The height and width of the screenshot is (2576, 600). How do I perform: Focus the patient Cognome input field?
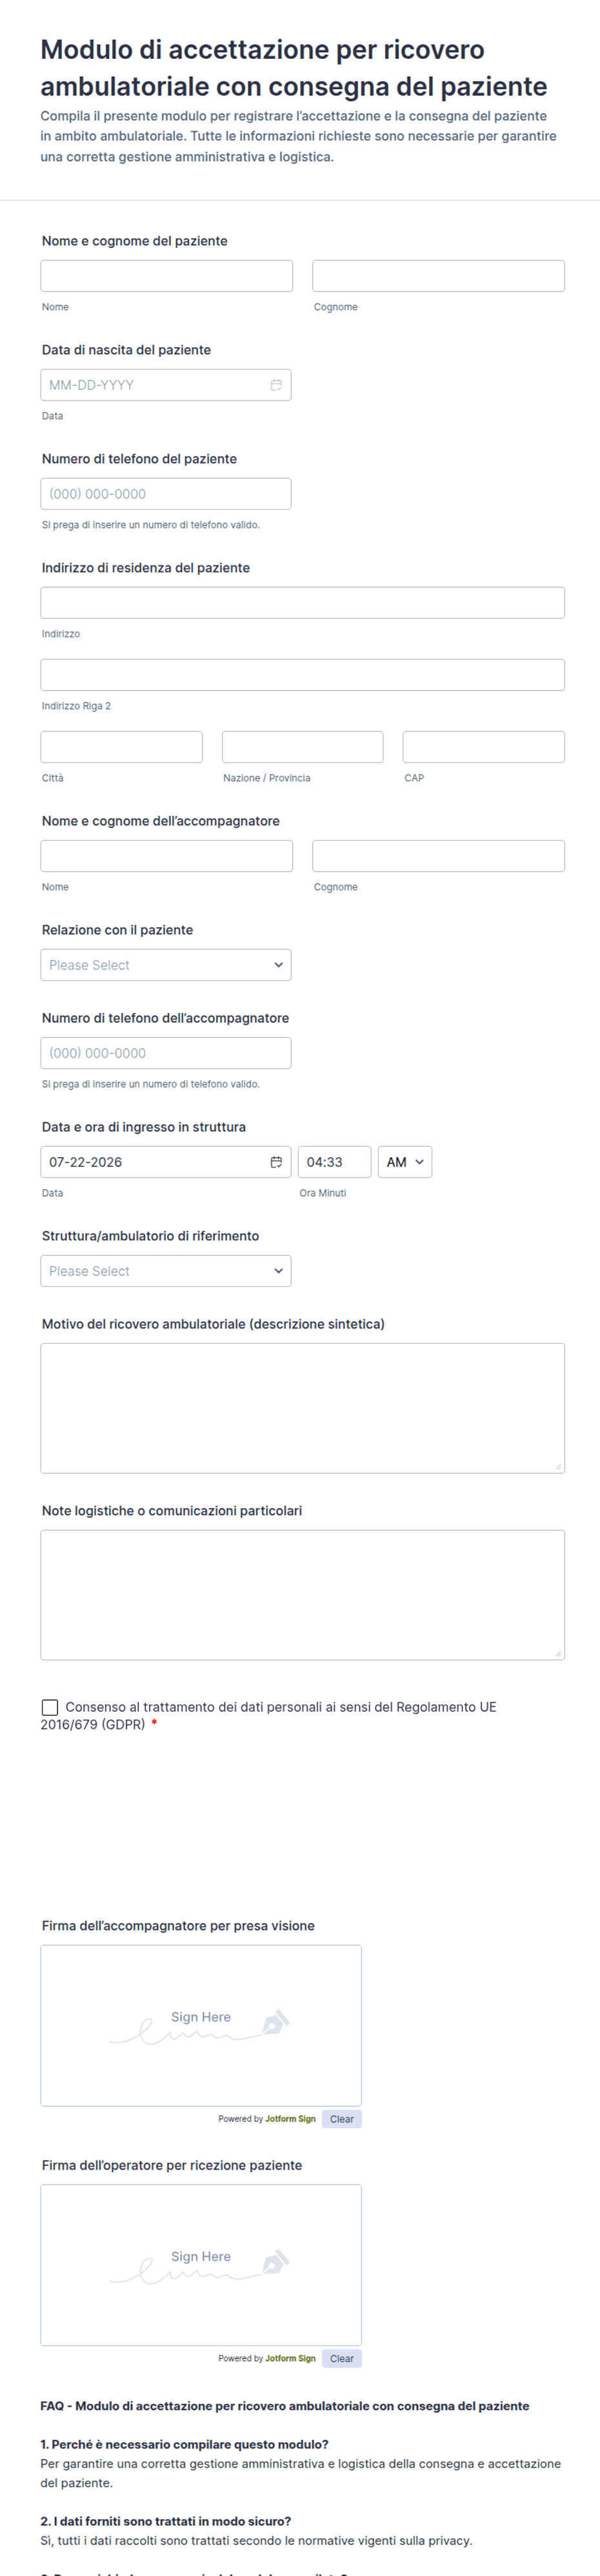tap(438, 276)
